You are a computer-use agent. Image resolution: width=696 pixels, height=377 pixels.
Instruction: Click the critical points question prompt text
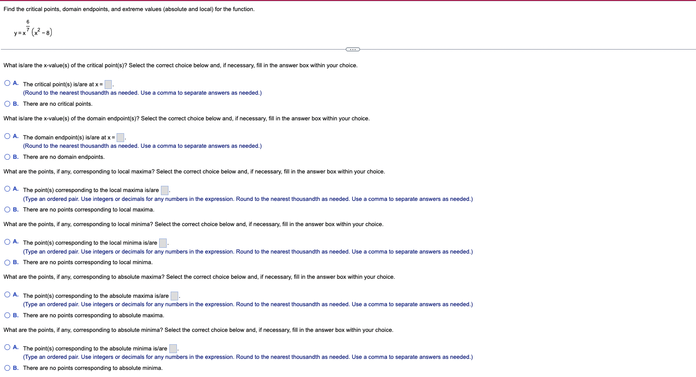click(180, 65)
